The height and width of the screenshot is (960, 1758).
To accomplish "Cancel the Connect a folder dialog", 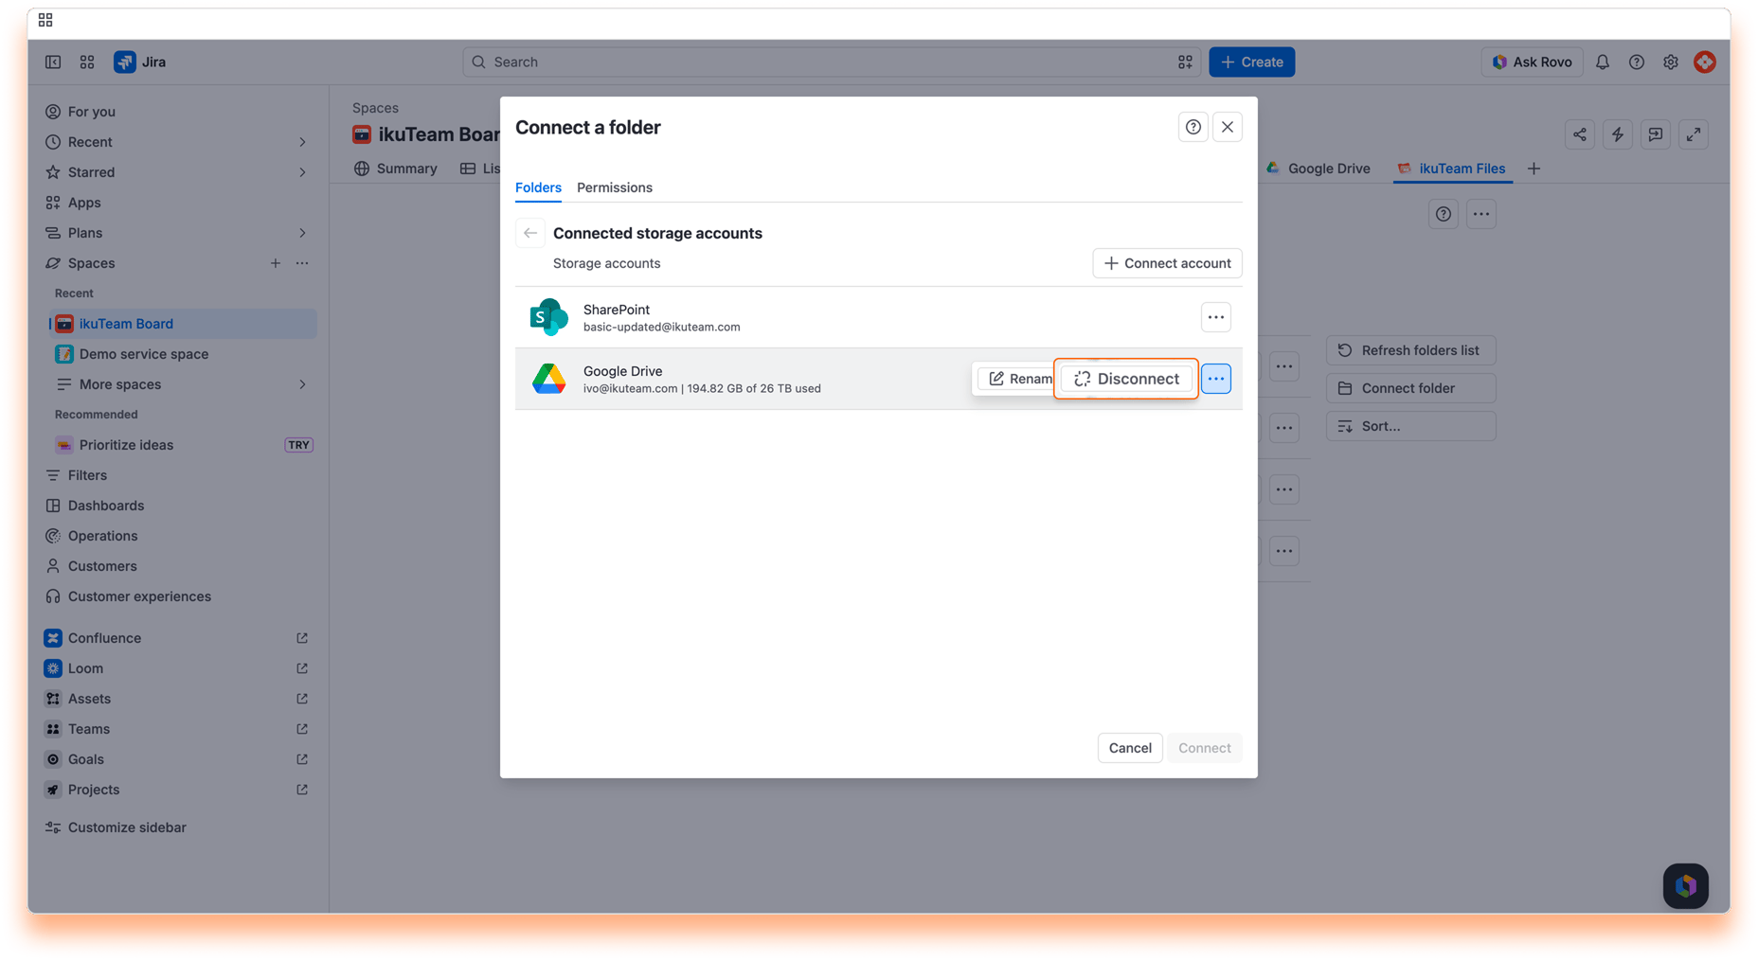I will [1130, 748].
